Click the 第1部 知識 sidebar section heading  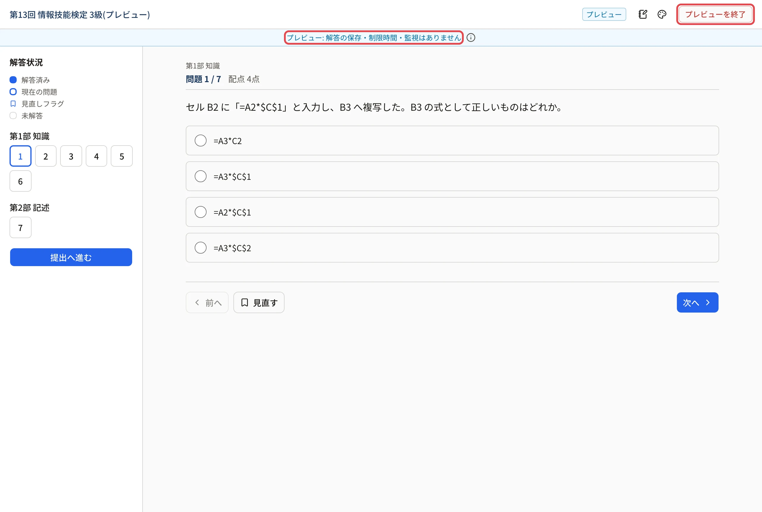[x=29, y=136]
